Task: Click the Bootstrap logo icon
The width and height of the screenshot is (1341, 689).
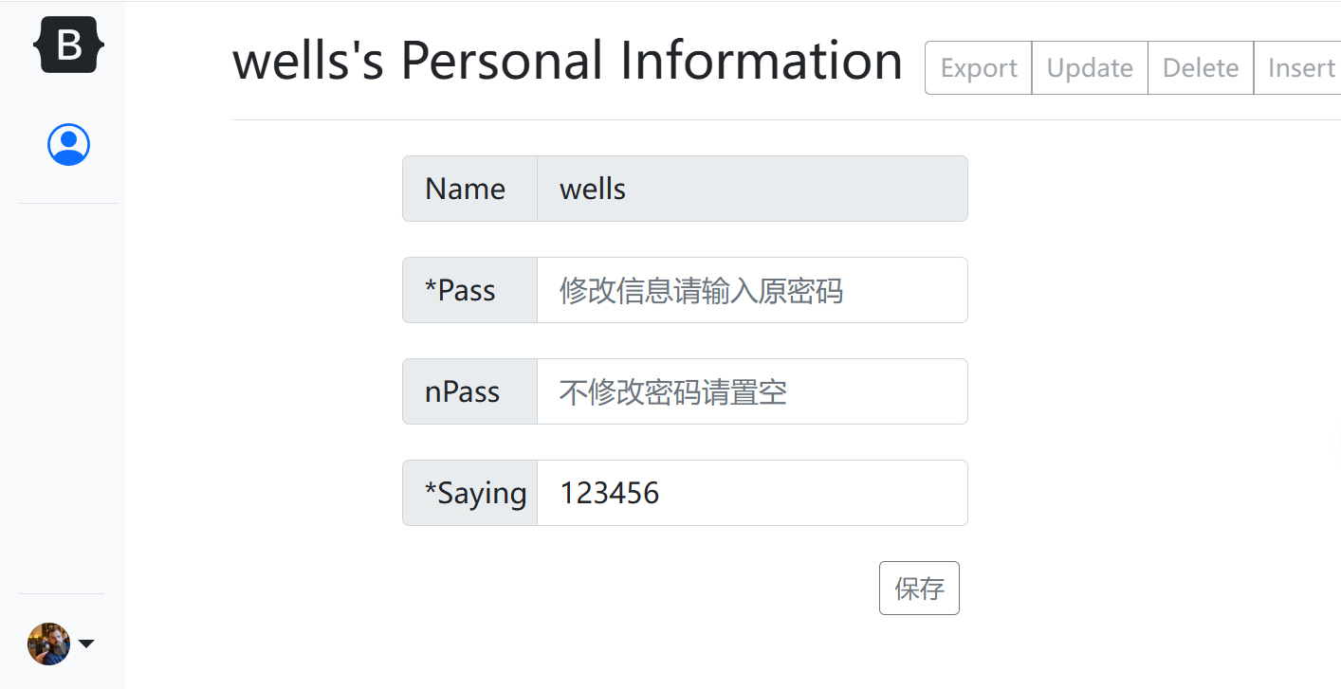Action: (x=68, y=45)
